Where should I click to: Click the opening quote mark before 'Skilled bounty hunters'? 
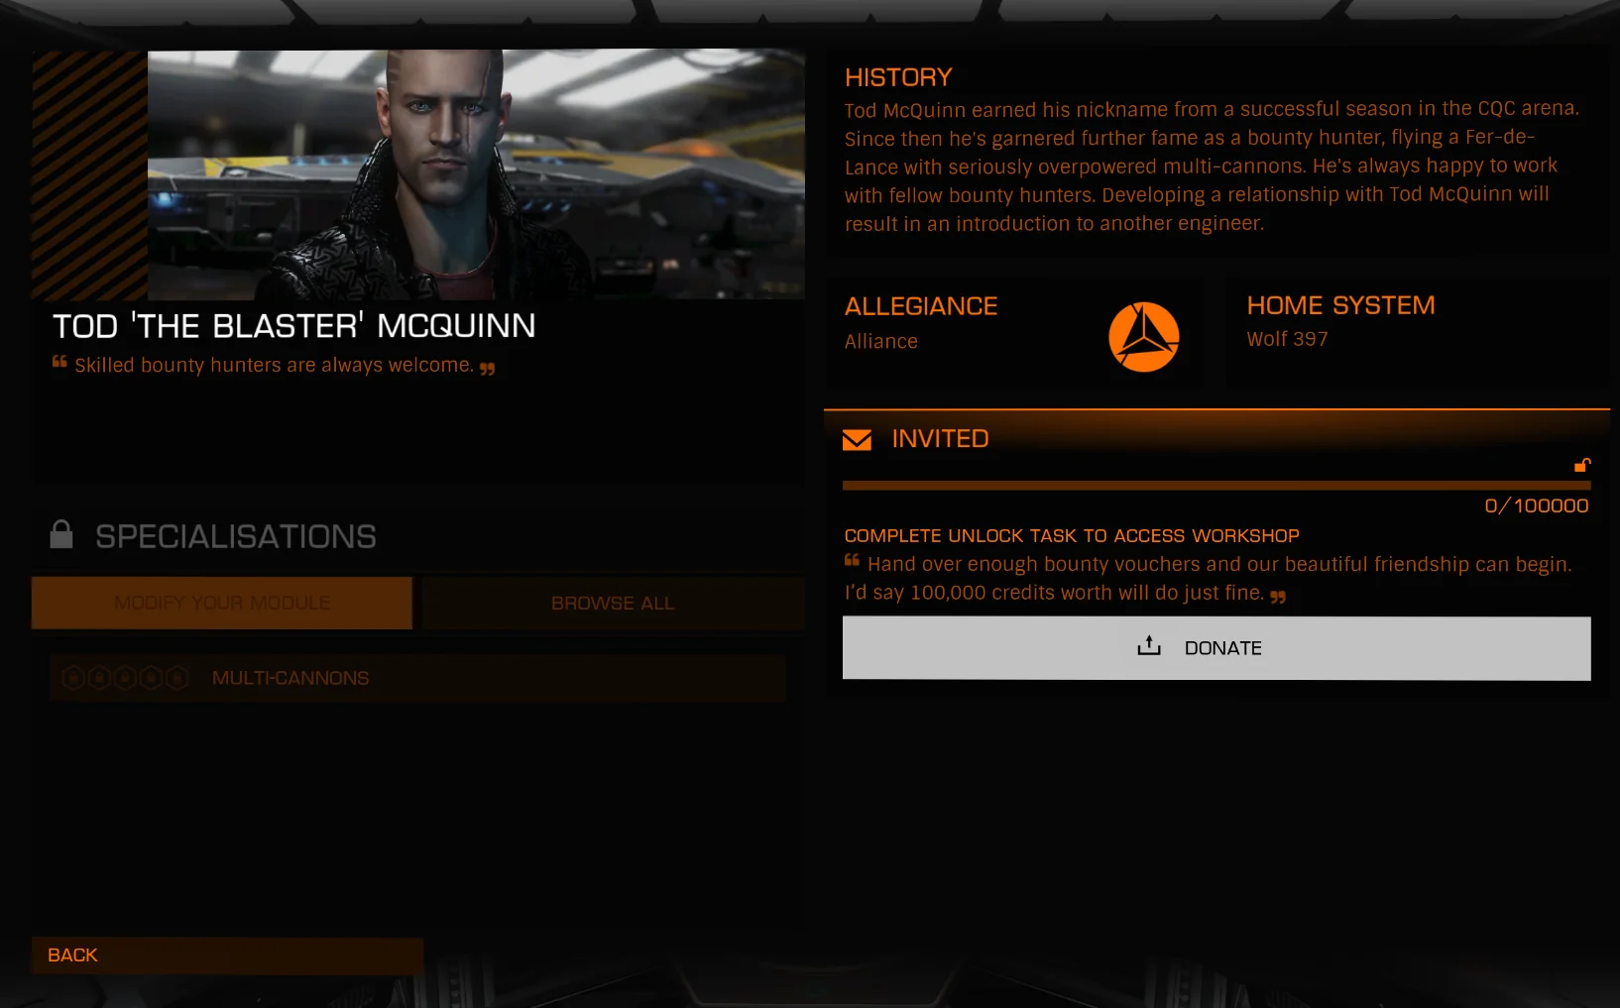pyautogui.click(x=59, y=362)
